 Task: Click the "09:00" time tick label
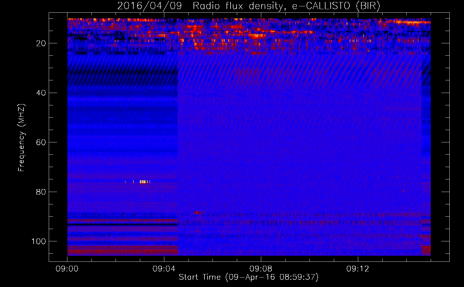(x=67, y=269)
